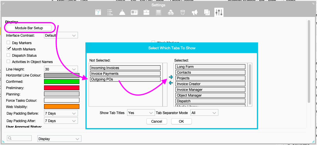Open the ID card settings icon
Image resolution: width=317 pixels, height=145 pixels.
134,13
